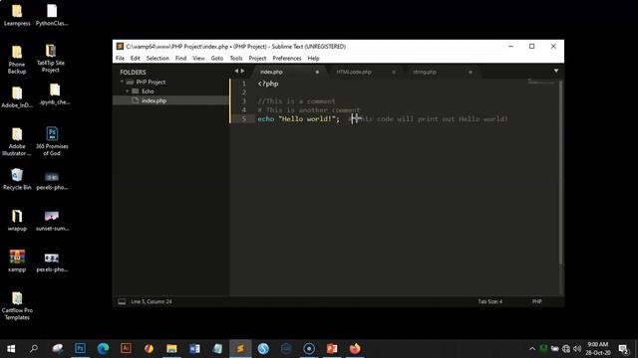Change the PHP syntax selector
The height and width of the screenshot is (358, 638).
[536, 301]
